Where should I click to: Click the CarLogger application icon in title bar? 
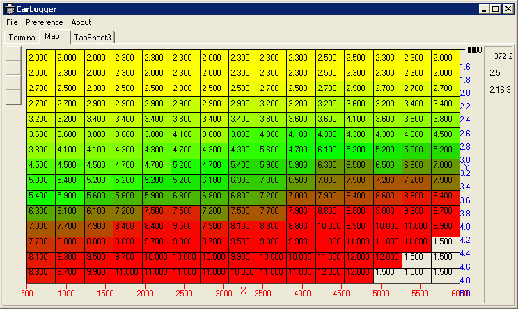[x=10, y=9]
